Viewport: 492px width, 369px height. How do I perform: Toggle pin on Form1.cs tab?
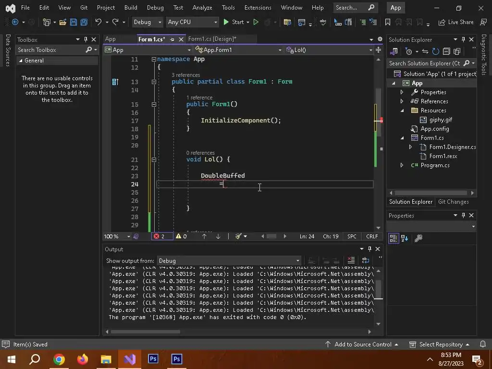[x=172, y=39]
